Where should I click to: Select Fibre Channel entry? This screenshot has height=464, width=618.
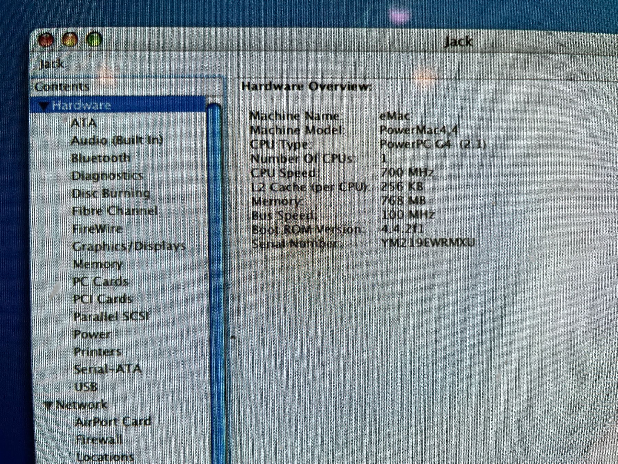[115, 211]
